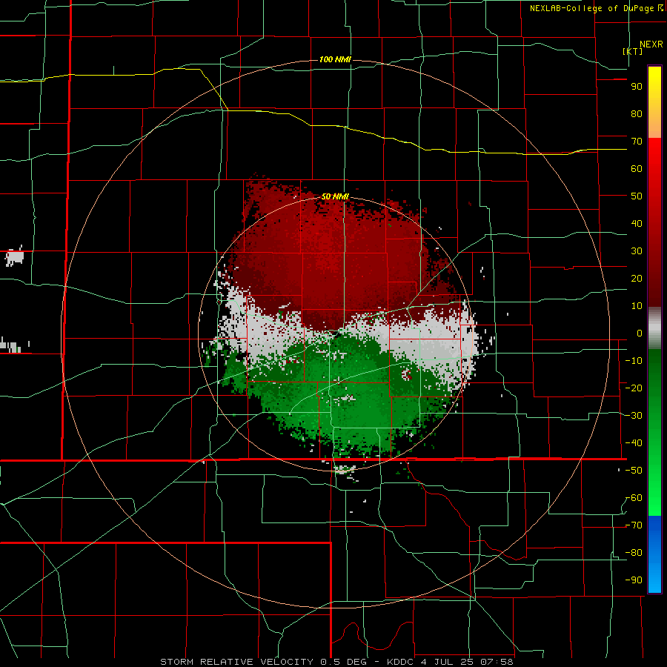This screenshot has height=667, width=667.
Task: Click the -30 tick label on velocity scale
Action: (634, 416)
